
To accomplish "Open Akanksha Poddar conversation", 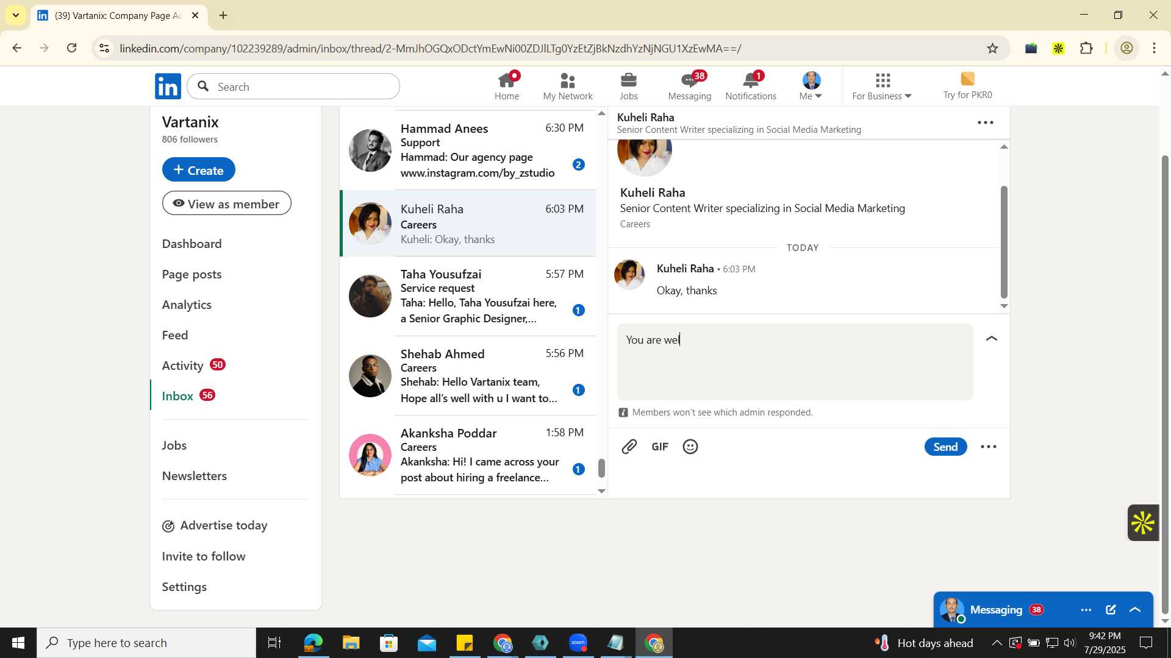I will (468, 455).
